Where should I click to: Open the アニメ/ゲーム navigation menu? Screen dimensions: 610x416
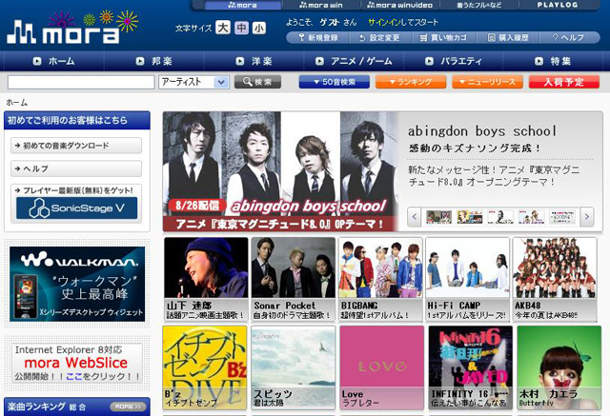tap(354, 61)
